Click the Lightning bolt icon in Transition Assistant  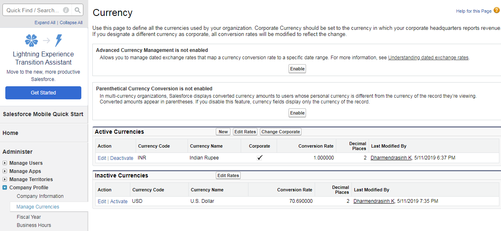(x=59, y=40)
